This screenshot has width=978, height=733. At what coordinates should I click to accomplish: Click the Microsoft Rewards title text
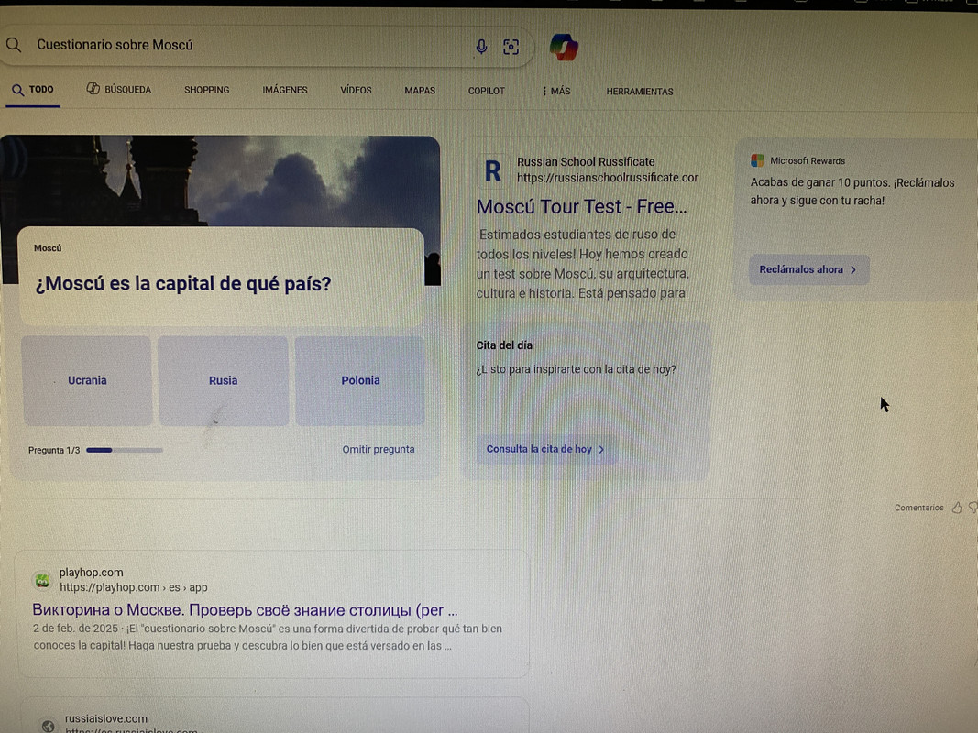coord(808,161)
